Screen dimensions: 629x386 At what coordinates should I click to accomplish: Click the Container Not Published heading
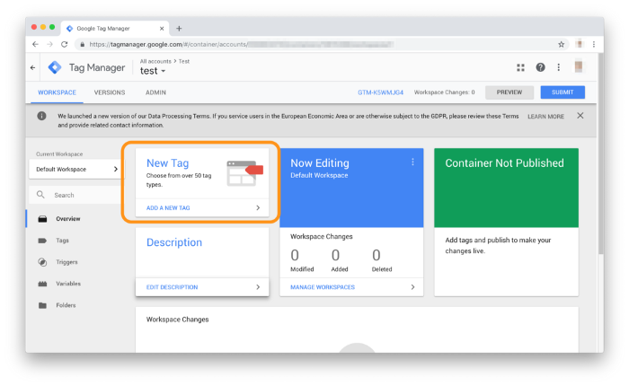[504, 163]
